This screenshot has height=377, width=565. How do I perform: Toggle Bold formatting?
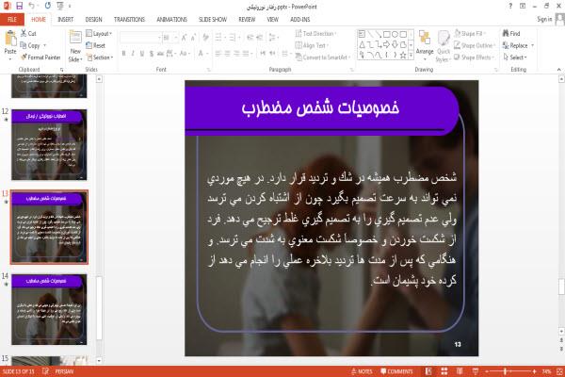point(123,54)
